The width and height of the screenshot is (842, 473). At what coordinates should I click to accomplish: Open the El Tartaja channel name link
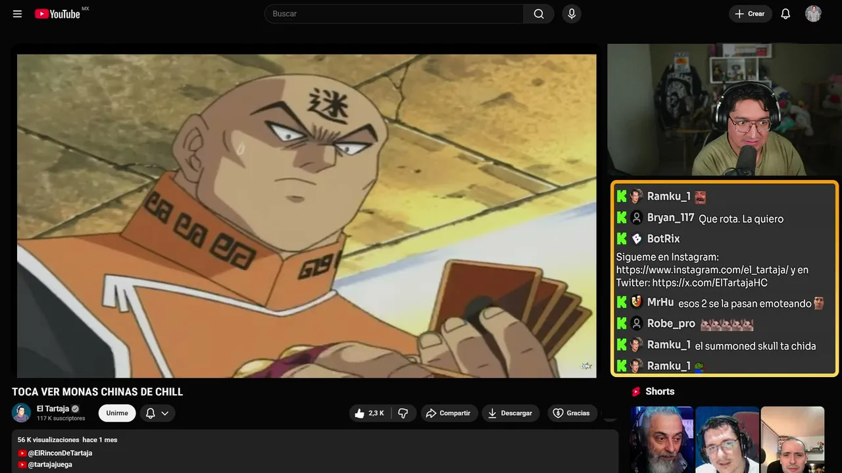click(x=53, y=409)
